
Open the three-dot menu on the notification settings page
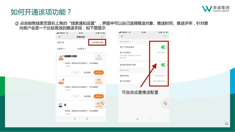(165, 36)
